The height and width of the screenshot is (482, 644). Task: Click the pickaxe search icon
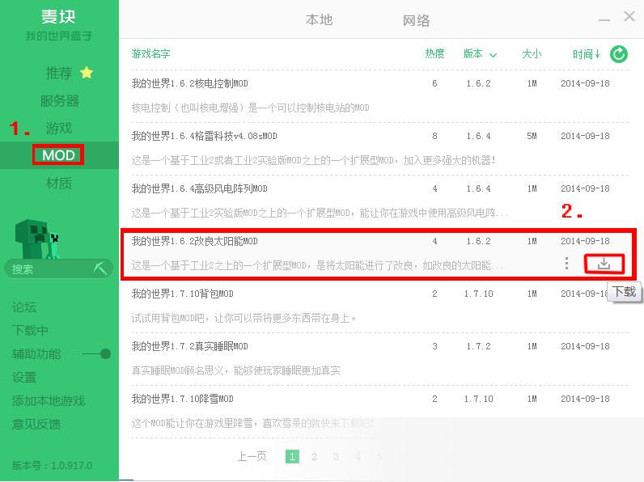tap(100, 268)
